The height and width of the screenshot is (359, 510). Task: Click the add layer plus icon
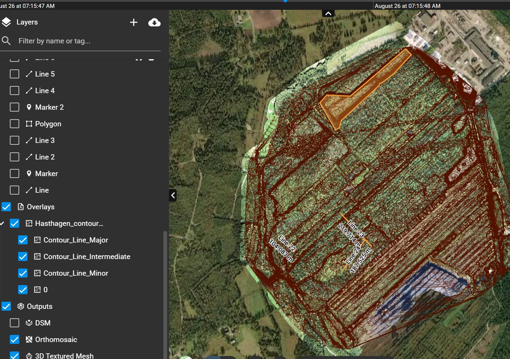coord(134,22)
